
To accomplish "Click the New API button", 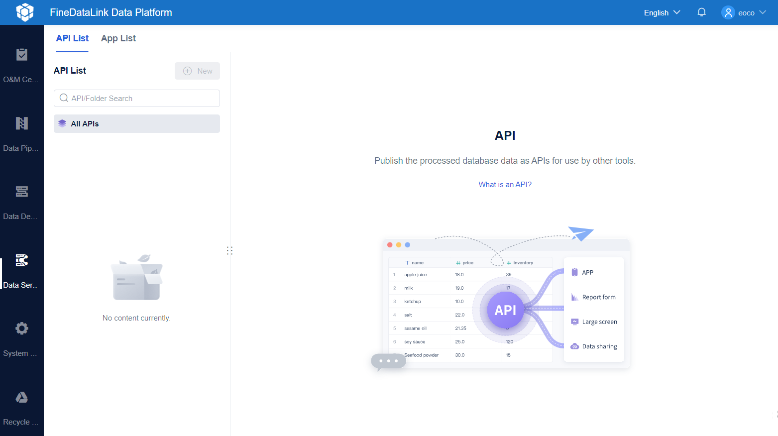I will point(197,71).
